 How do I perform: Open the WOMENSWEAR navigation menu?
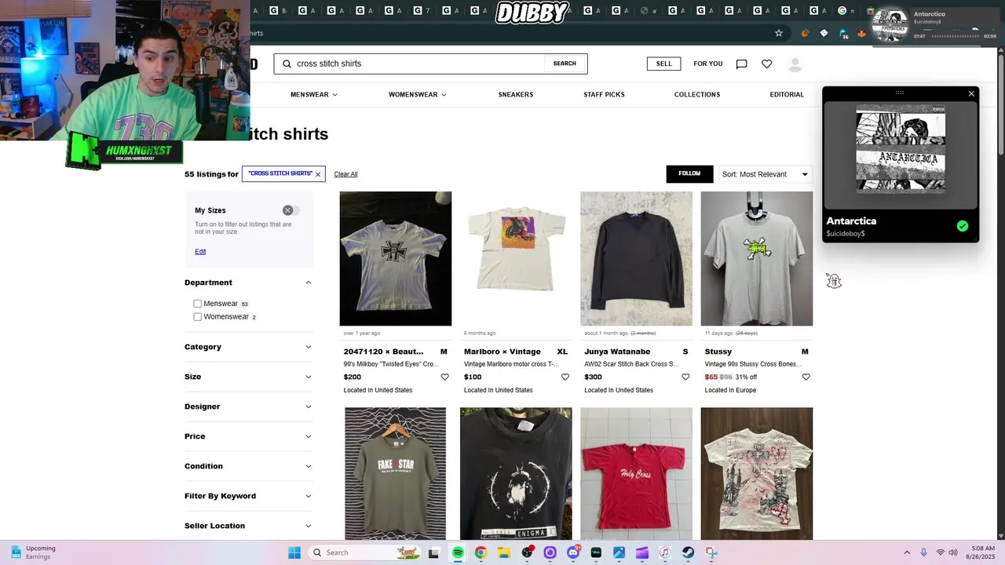click(x=417, y=94)
